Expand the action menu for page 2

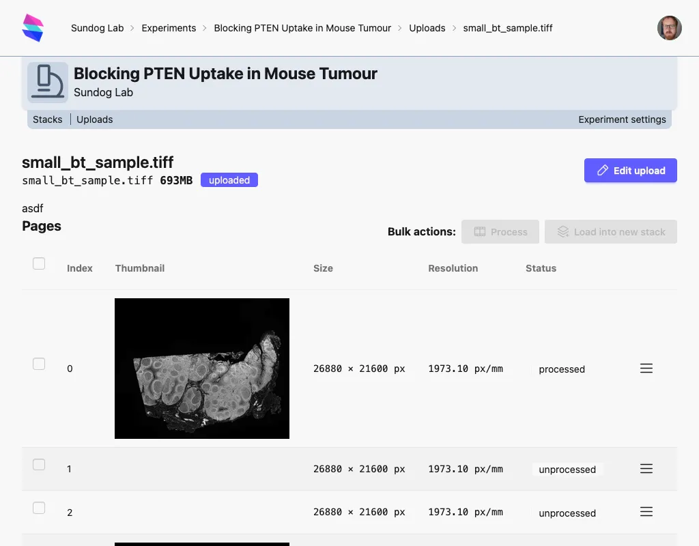point(646,511)
